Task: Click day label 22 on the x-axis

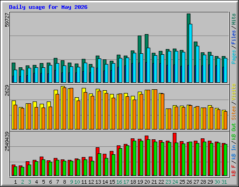Action: (161, 182)
